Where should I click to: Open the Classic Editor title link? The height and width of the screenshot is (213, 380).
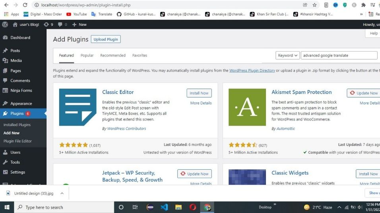(118, 92)
